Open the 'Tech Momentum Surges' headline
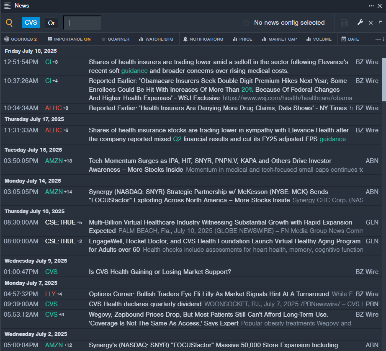Viewport: 386px width, 351px height. click(210, 165)
